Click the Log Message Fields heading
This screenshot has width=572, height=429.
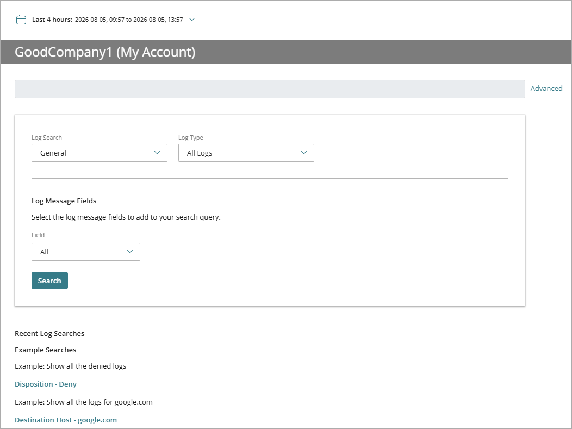point(64,201)
